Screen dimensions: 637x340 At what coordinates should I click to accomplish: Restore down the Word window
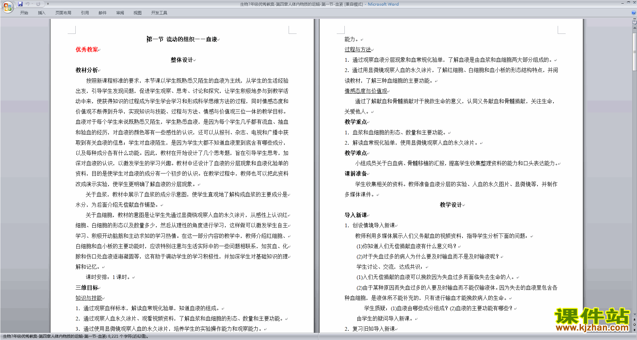[628, 3]
